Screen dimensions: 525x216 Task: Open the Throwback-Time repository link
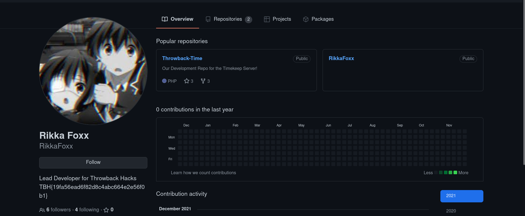182,58
